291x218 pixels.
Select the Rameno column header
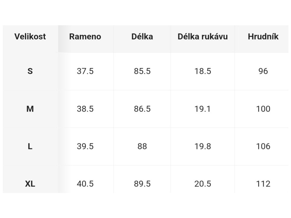point(85,37)
